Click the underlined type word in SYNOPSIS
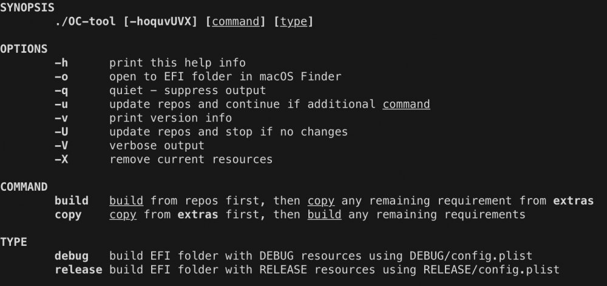The image size is (607, 286). click(x=293, y=21)
